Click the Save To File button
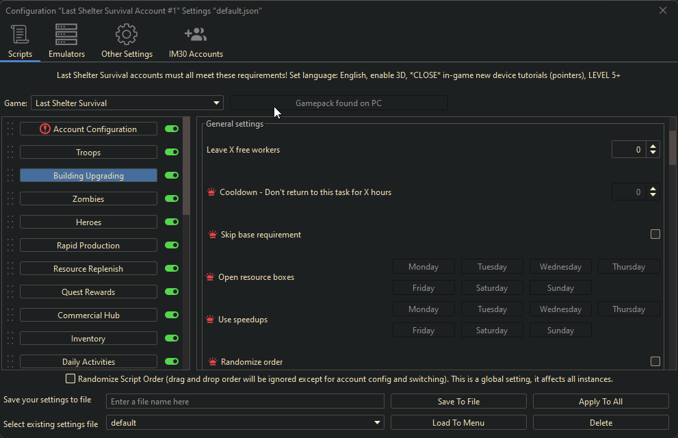 pos(458,402)
